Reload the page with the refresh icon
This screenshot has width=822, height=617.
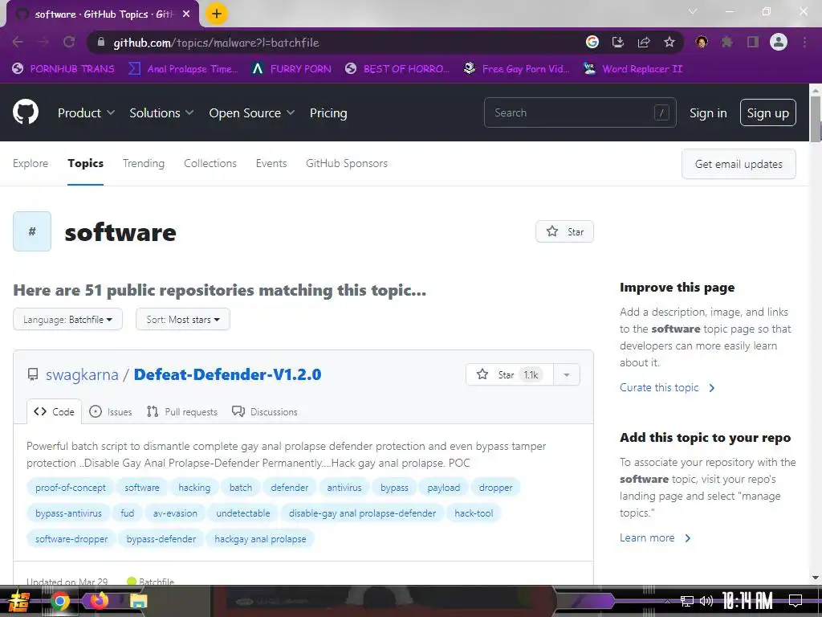point(69,42)
